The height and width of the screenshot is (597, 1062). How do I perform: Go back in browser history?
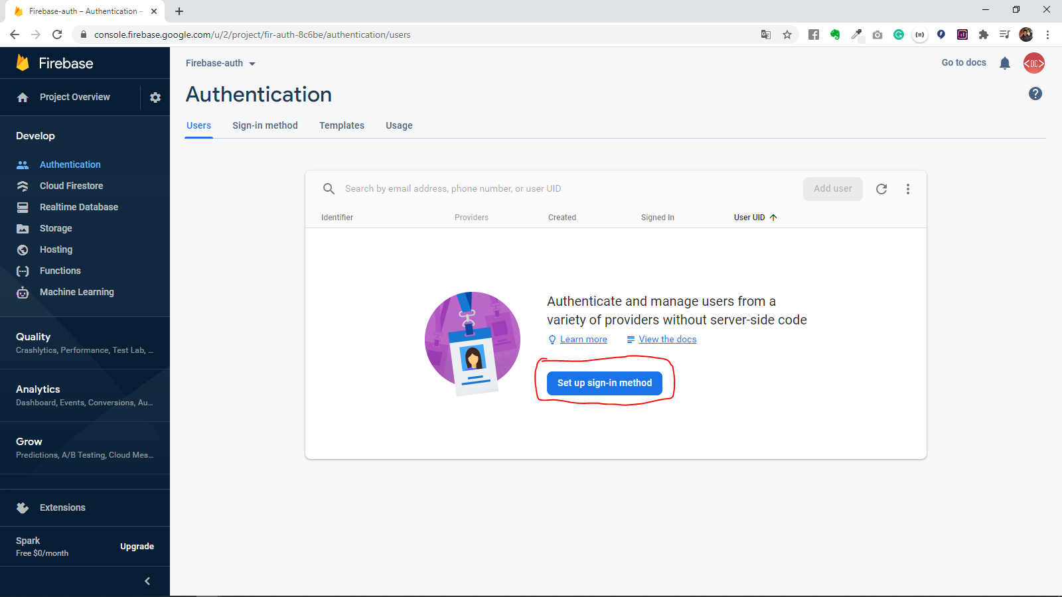click(15, 34)
